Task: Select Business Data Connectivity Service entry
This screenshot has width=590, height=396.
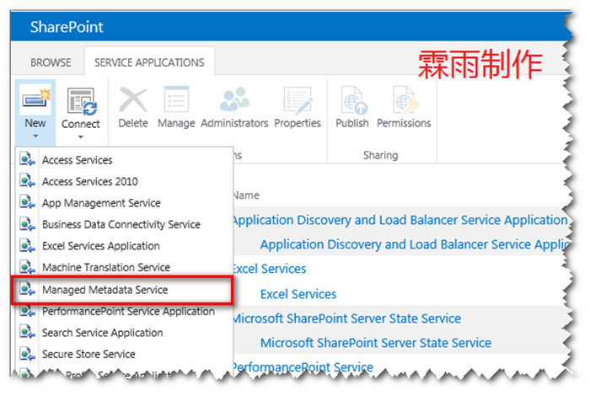Action: [x=124, y=224]
